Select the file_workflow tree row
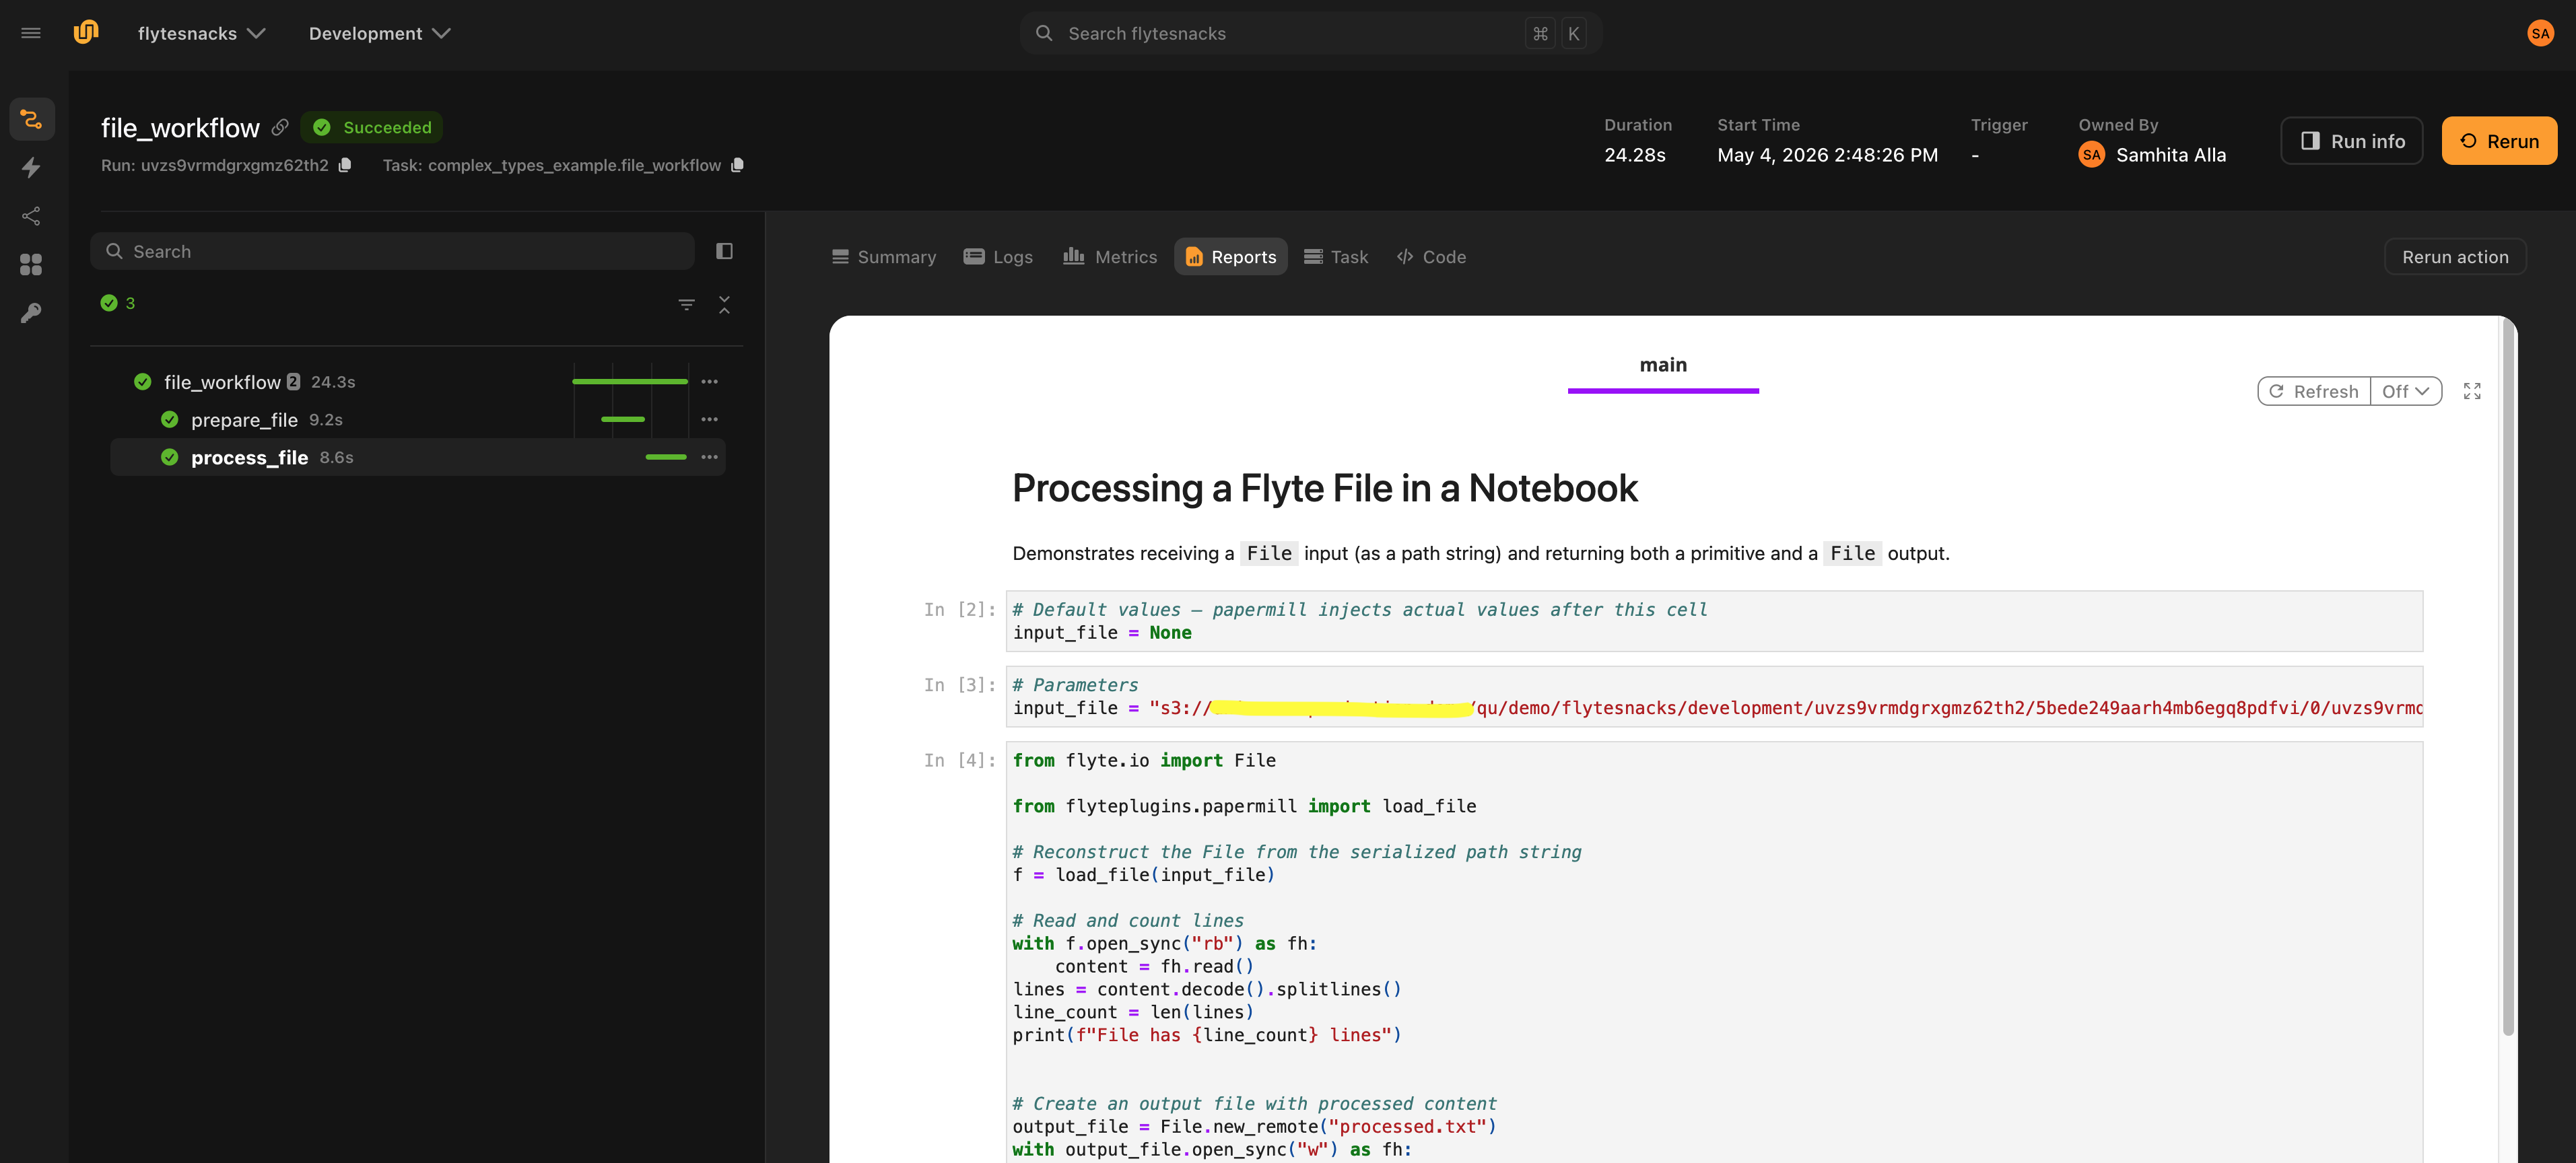The height and width of the screenshot is (1163, 2576). (x=418, y=381)
